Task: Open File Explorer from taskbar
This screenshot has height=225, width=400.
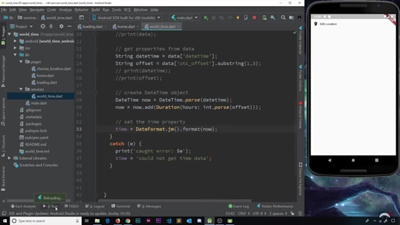Action: coord(97,221)
